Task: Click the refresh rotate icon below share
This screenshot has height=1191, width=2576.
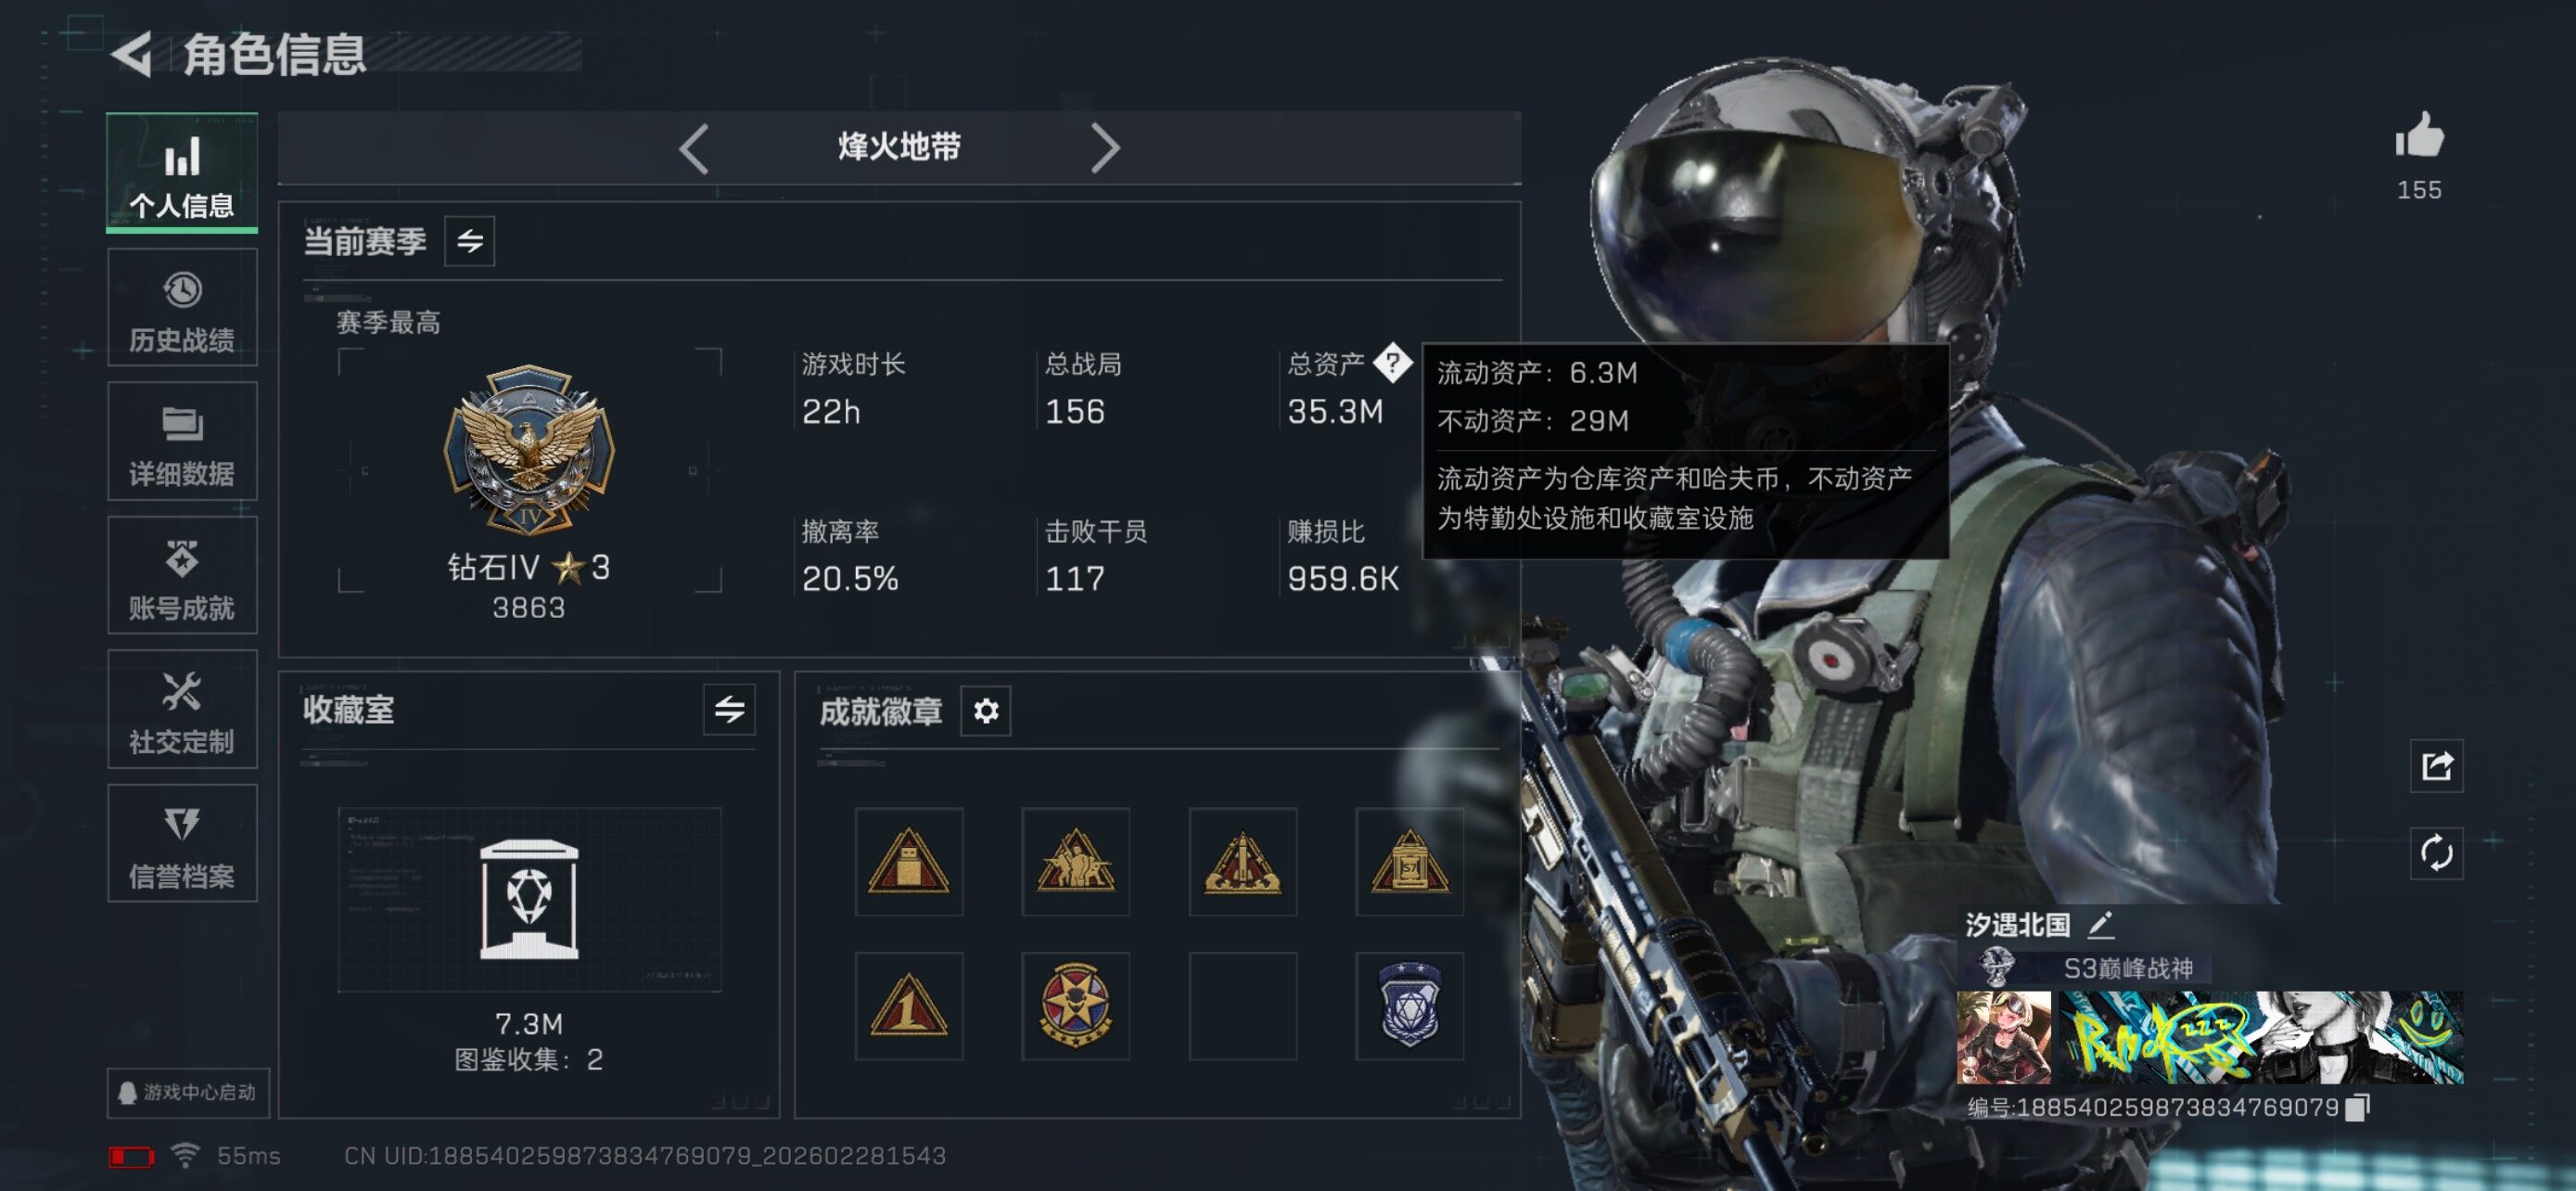Action: click(2436, 852)
